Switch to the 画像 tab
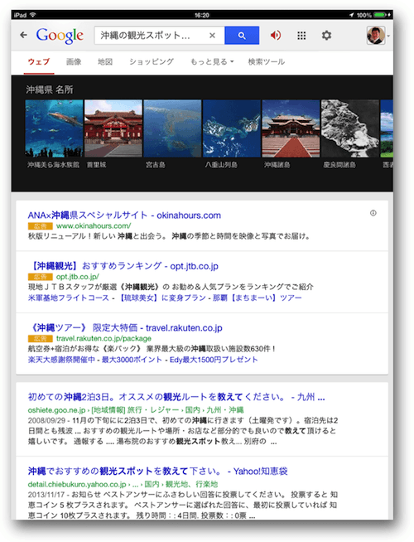Screen dimensions: 414x542 (x=74, y=62)
